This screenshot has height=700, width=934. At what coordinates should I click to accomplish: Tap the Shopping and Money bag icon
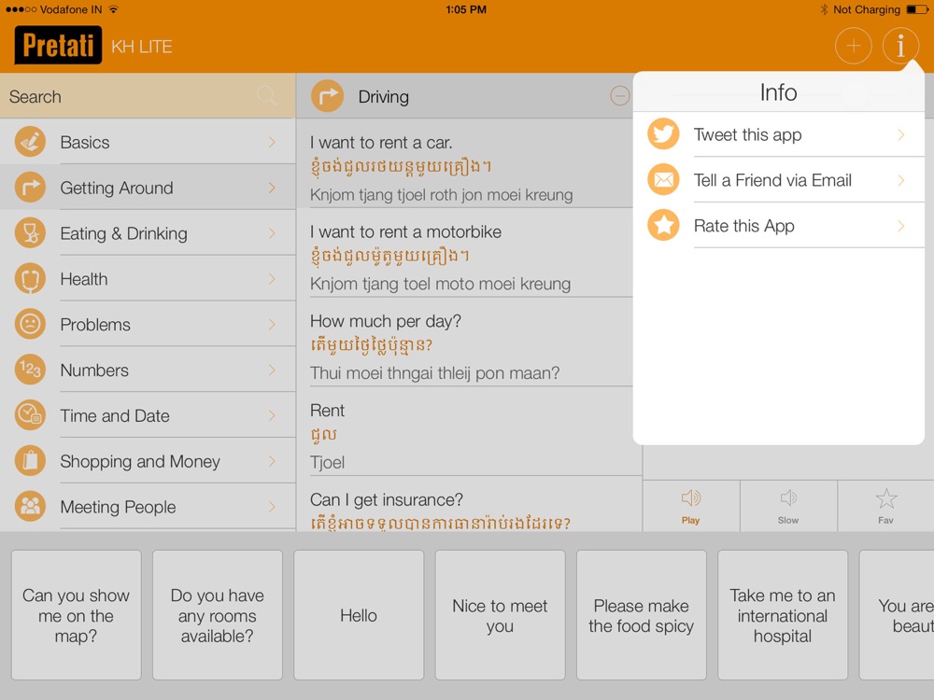30,461
